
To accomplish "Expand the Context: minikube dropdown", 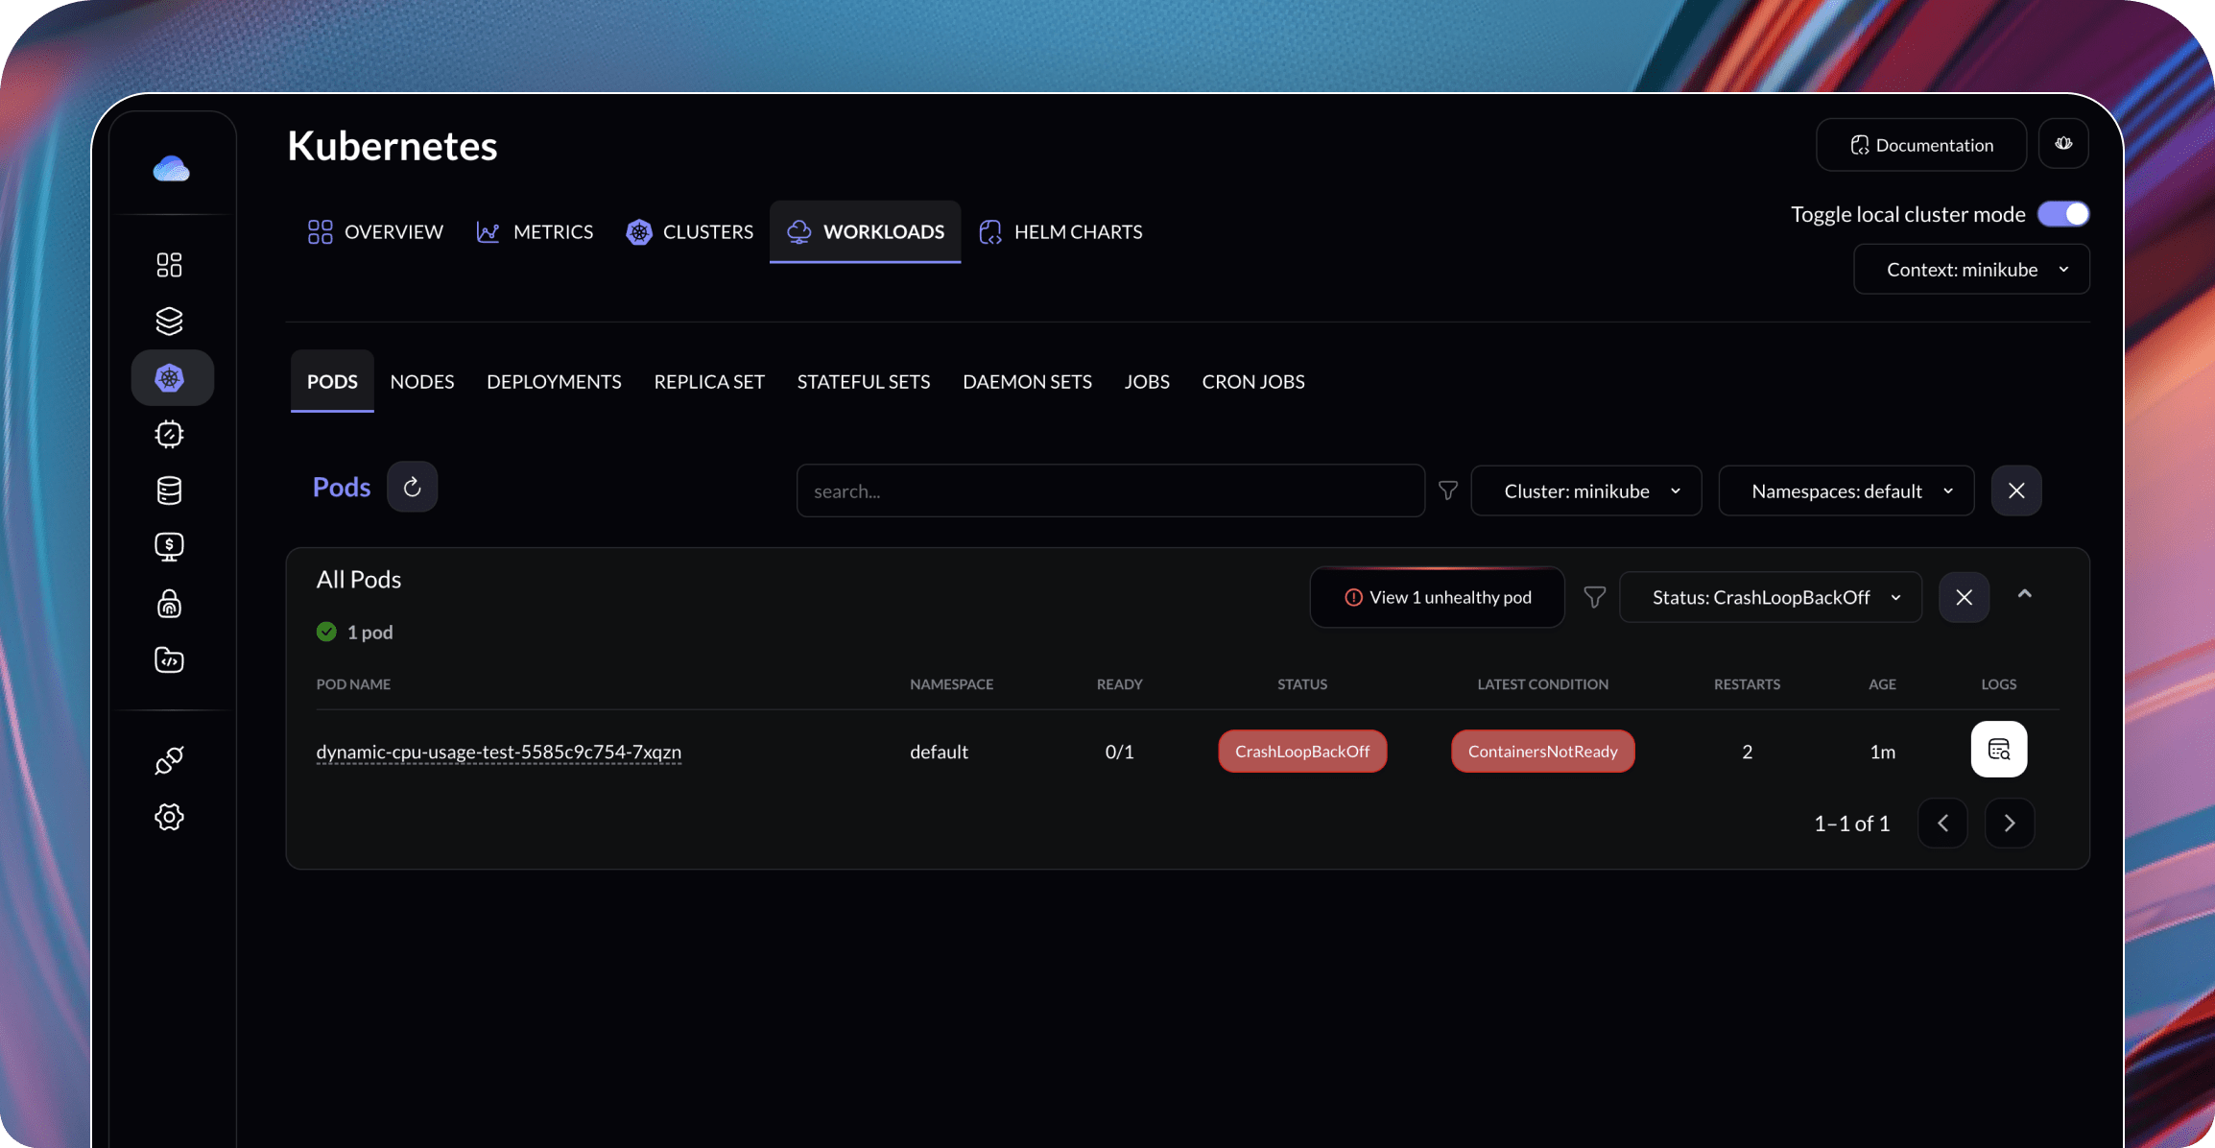I will point(1971,270).
